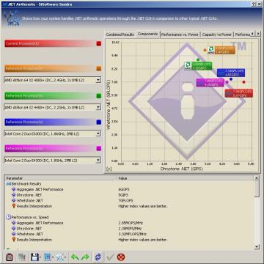Click the line graph toolbar icon
The image size is (264, 264).
60,257
